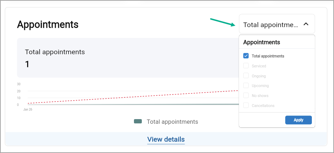Mark the Cancellations checkbox
Screen dimensions: 334x153
(246, 105)
